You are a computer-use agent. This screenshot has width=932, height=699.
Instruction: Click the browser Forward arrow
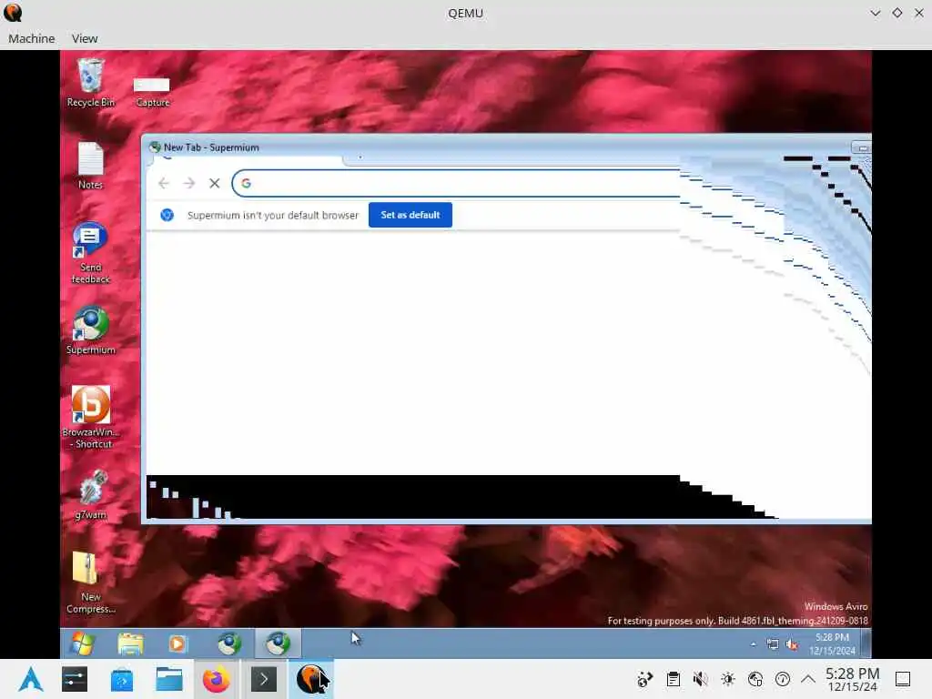[189, 183]
